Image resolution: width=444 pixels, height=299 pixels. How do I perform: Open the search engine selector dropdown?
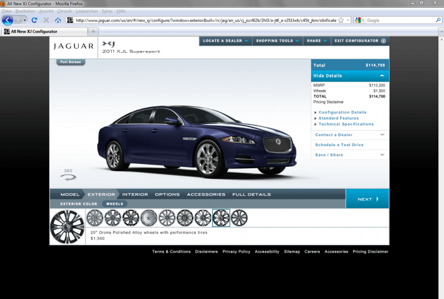[359, 20]
